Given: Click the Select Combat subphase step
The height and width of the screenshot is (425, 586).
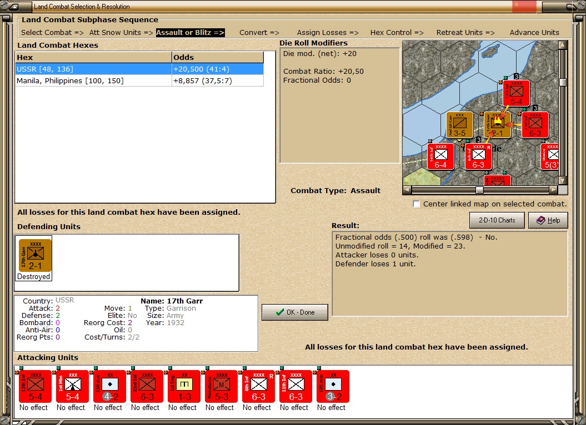Looking at the screenshot, I should pos(52,33).
